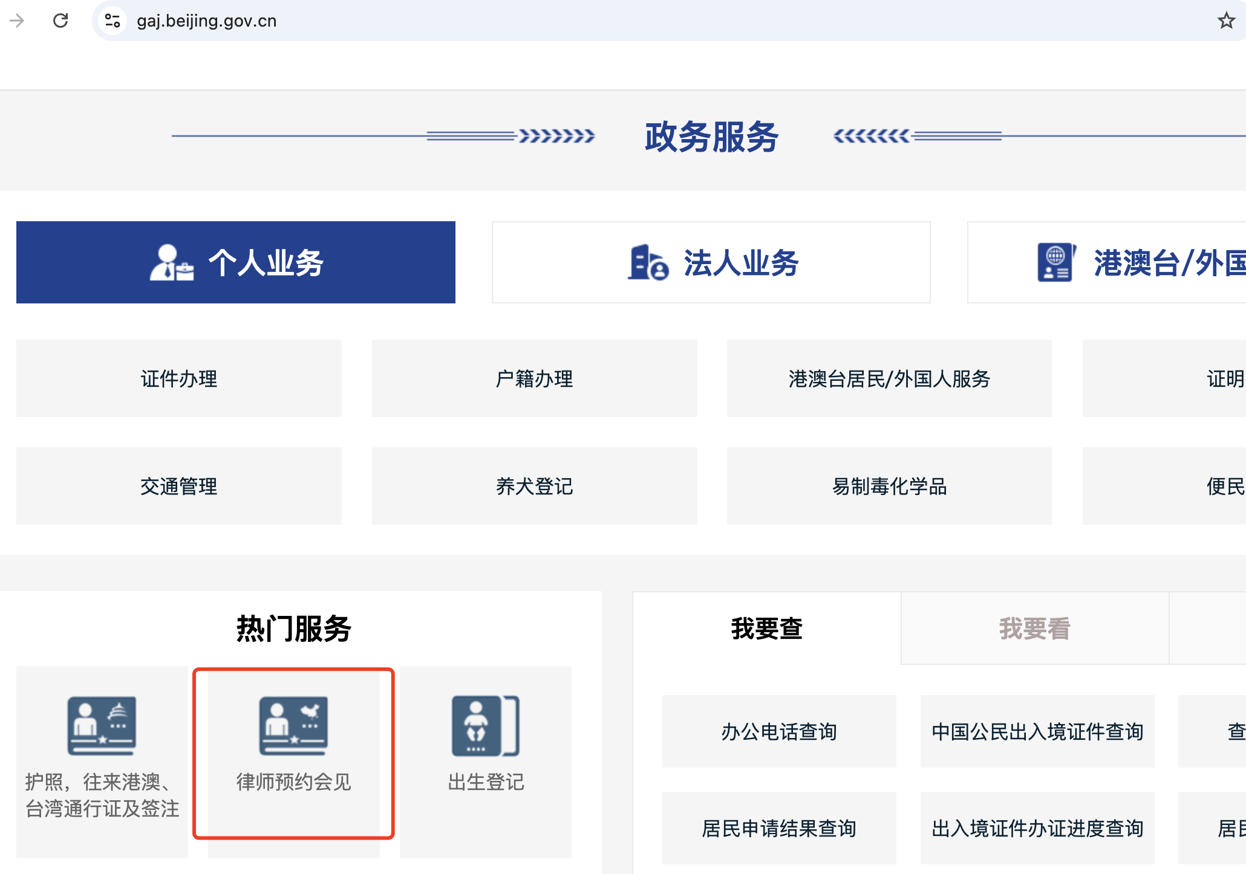Open 户籍办理 category
Viewport: 1246px width, 874px height.
(x=535, y=378)
